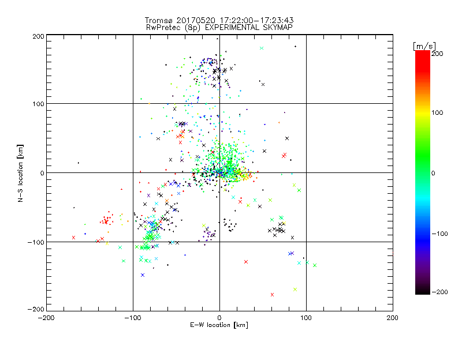Click the plot title 'Tromsø 20170520 17:22:00-17:23:43'
Image resolution: width=462 pixels, height=346 pixels.
point(219,20)
